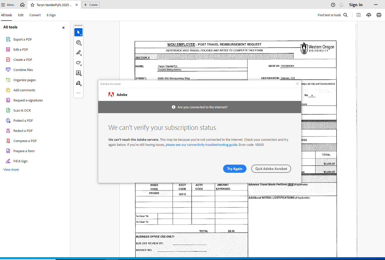Close the Adobe Acrobat dialog
Screen dimensions: 385x260
point(297,84)
